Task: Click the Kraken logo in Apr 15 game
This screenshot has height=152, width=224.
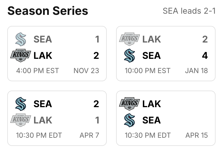Action: pyautogui.click(x=129, y=120)
